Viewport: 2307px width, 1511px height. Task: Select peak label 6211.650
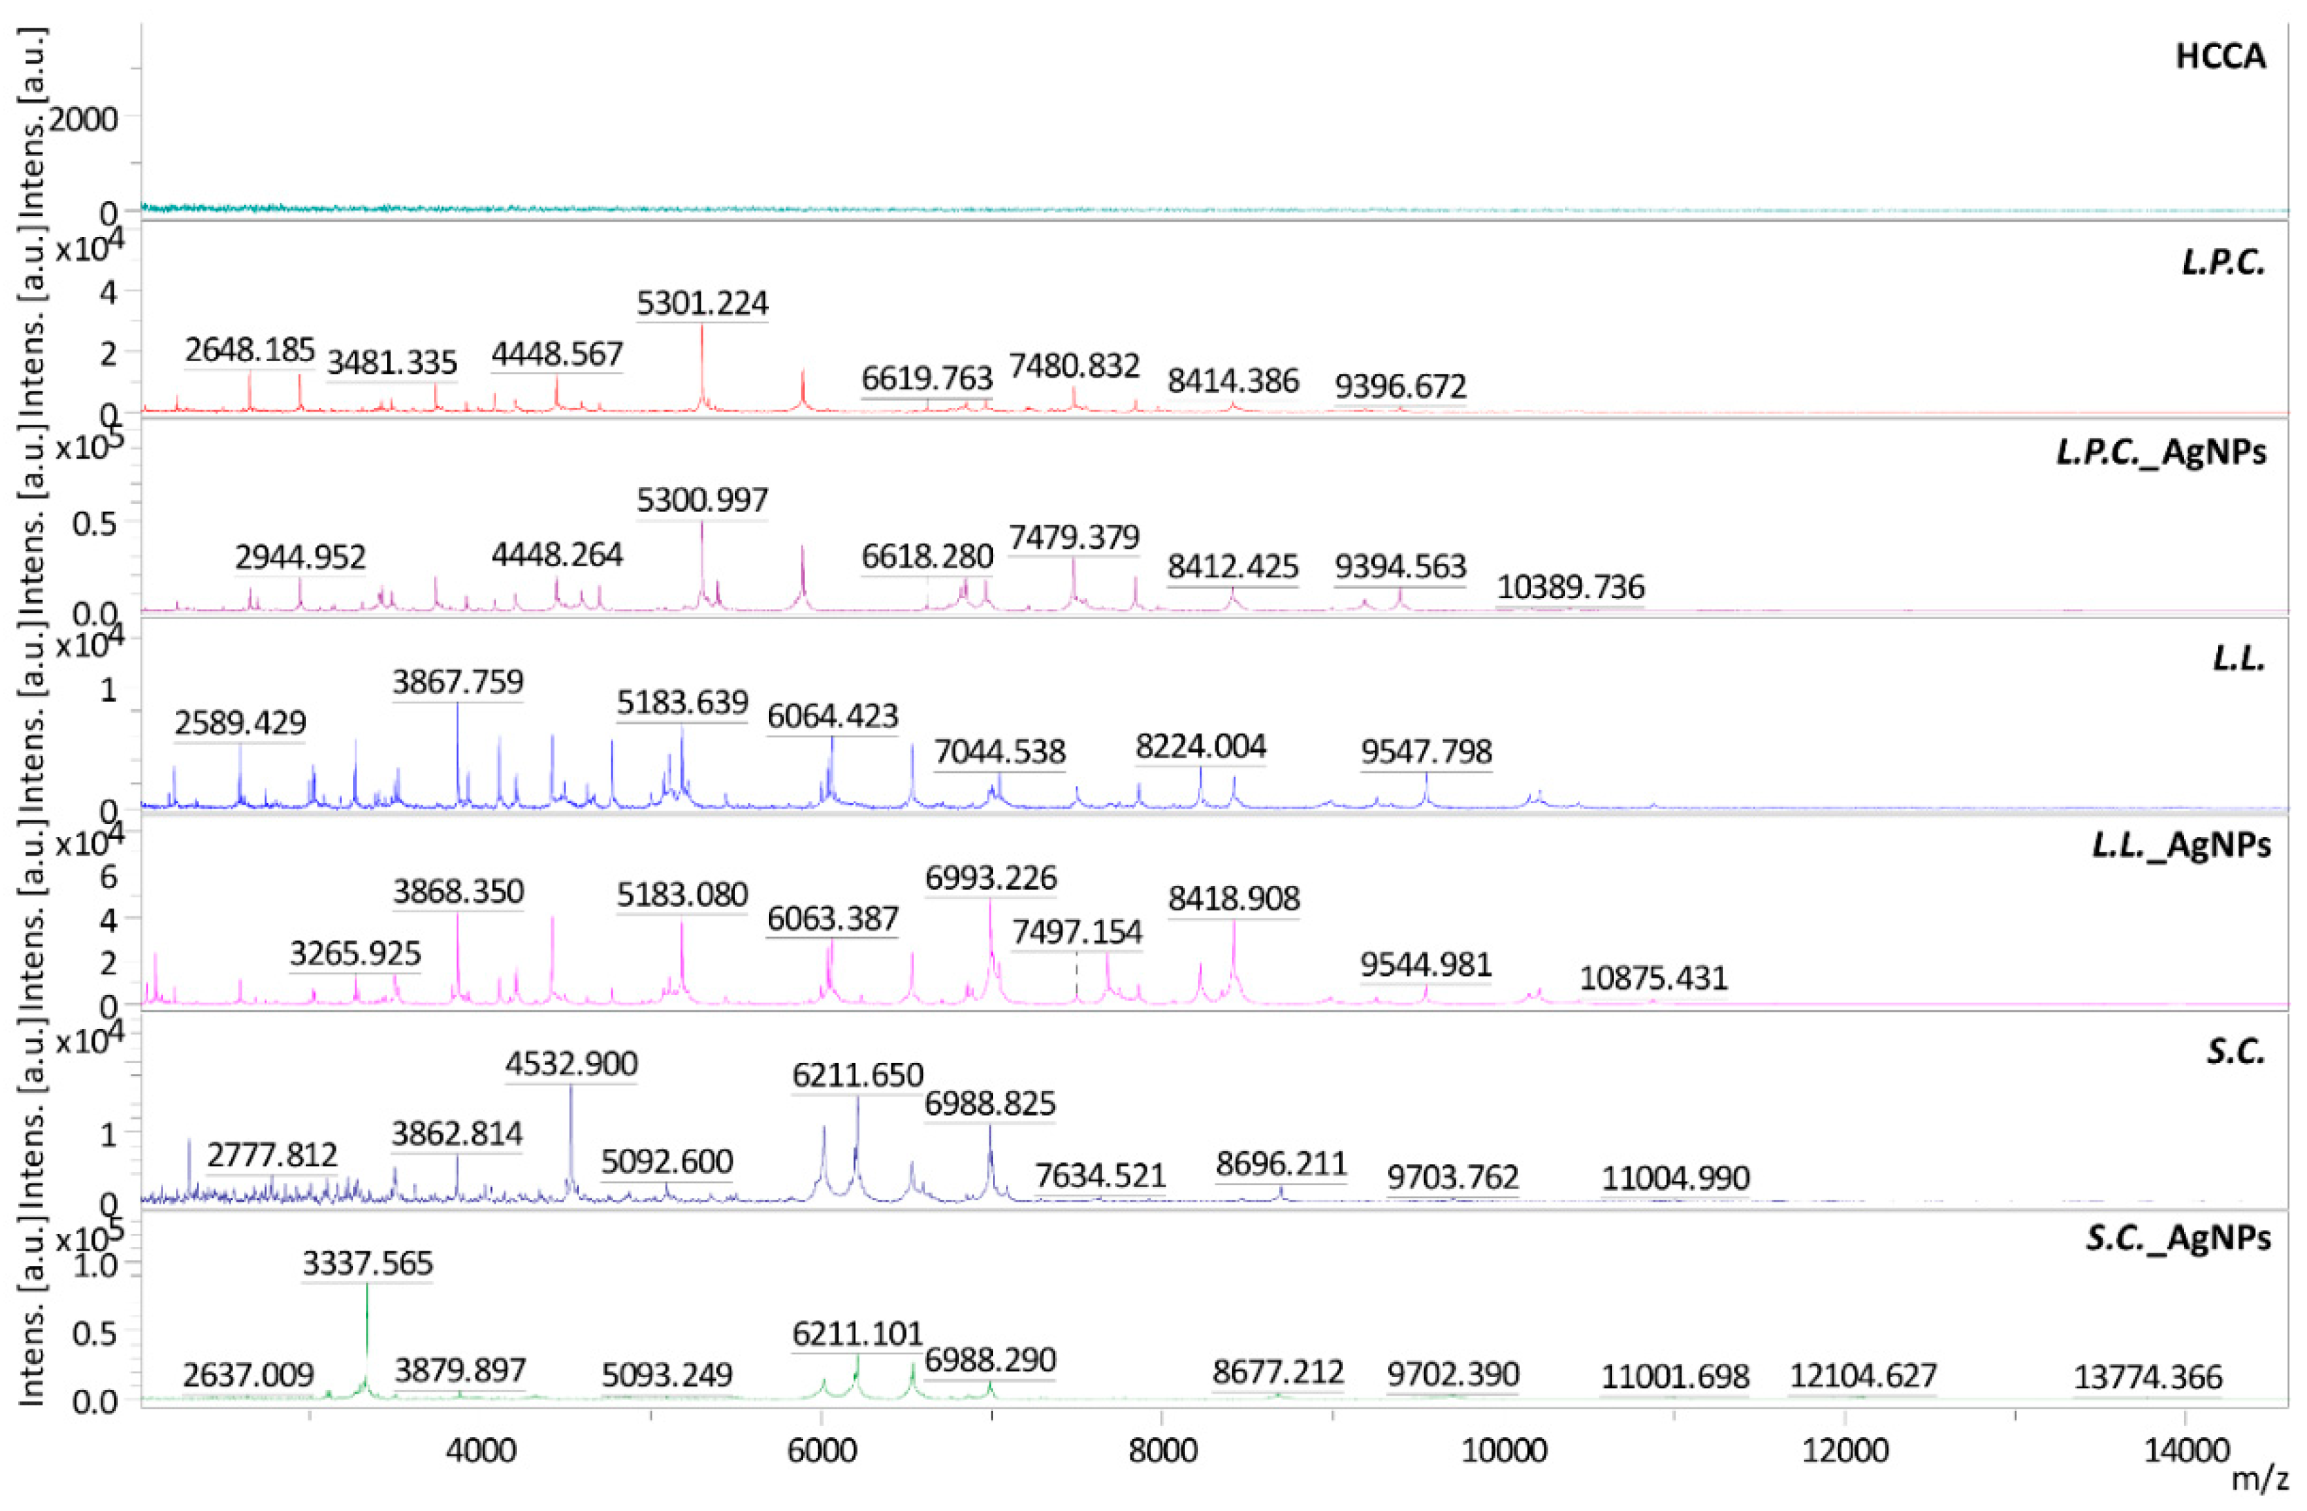pos(858,1074)
